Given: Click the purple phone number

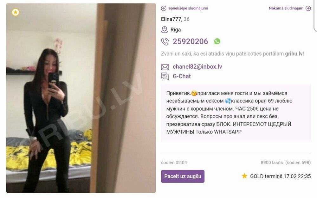Looking at the screenshot, I should click(x=190, y=41).
